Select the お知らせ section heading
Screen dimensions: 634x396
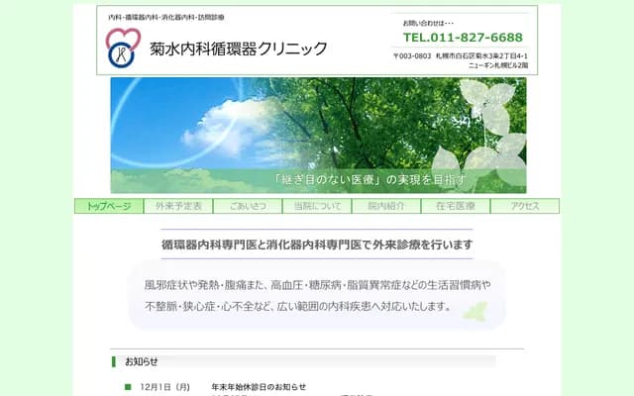click(141, 361)
